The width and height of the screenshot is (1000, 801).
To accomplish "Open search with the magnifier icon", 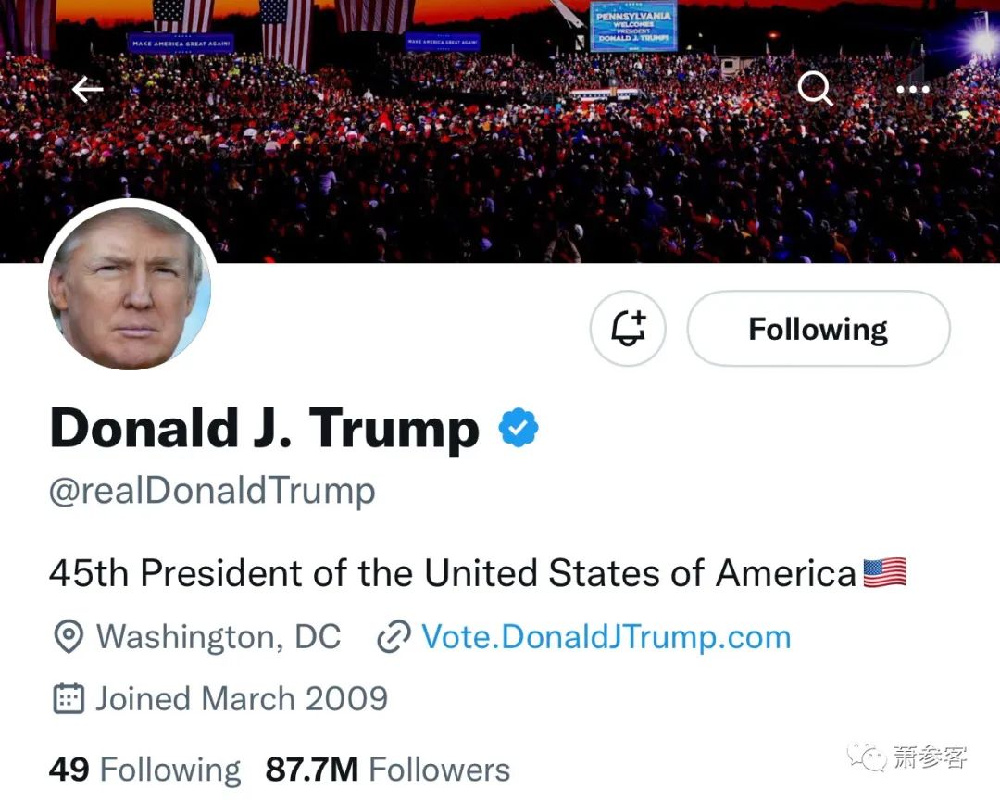I will point(815,88).
